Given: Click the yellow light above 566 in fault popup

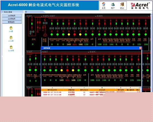Looking at the screenshot, I should click(73, 70).
